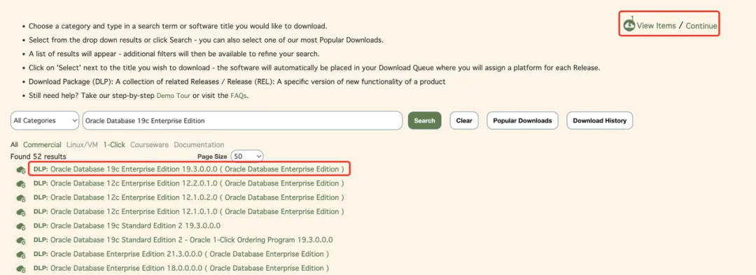
Task: Select the Commercial filter tab
Action: click(x=43, y=144)
